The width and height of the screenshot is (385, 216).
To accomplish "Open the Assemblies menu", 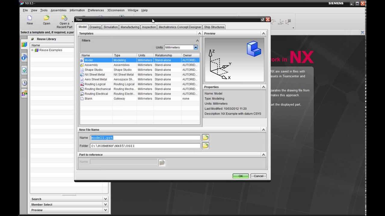I will click(x=58, y=10).
